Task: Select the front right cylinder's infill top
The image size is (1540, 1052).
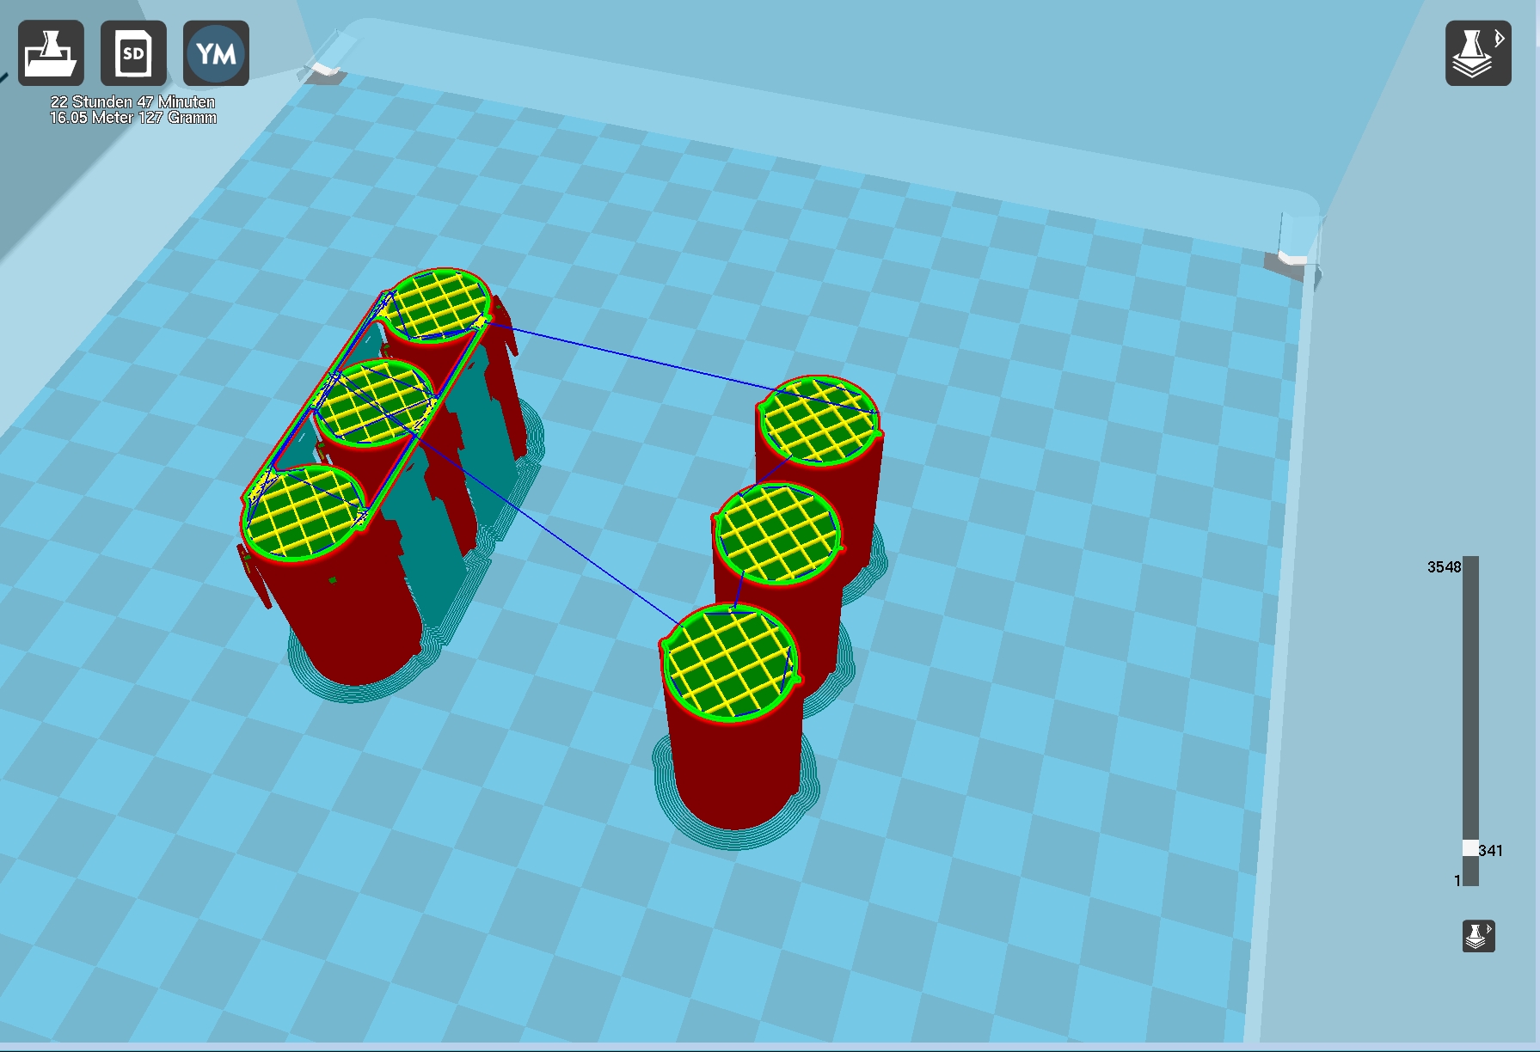Action: pos(730,661)
